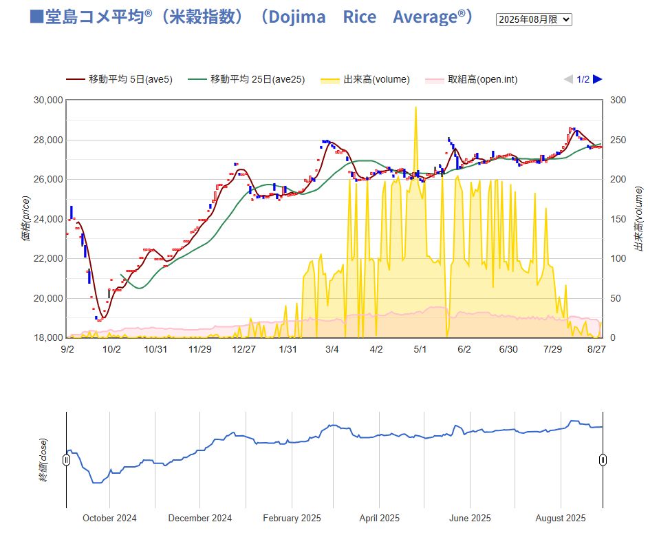The image size is (659, 533).
Task: Click the green ave25 legend line swatch
Action: pyautogui.click(x=197, y=79)
